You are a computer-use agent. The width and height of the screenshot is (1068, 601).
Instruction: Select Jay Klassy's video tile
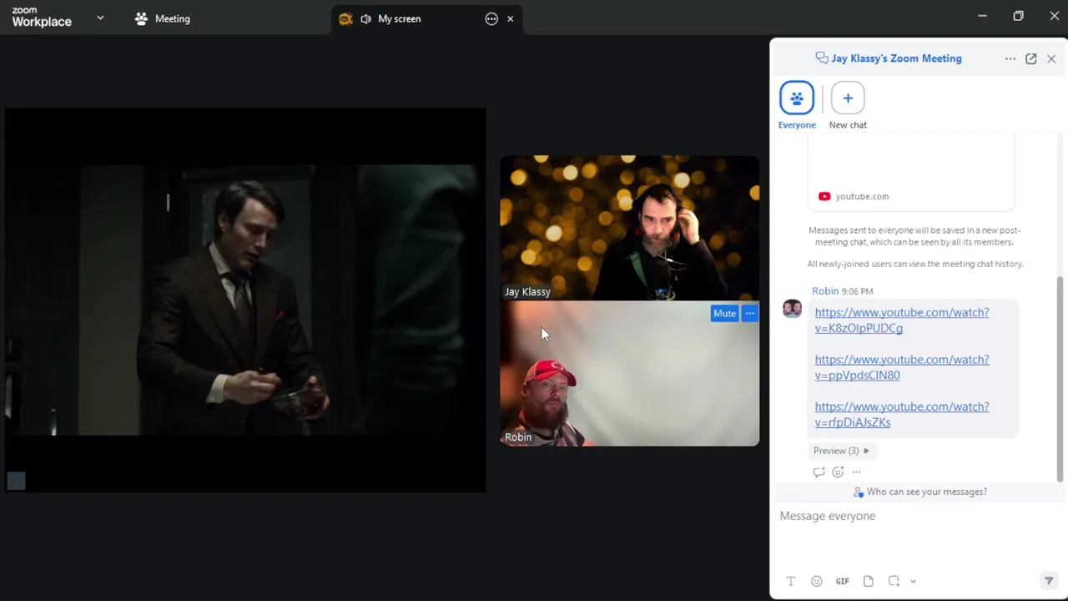click(x=630, y=228)
